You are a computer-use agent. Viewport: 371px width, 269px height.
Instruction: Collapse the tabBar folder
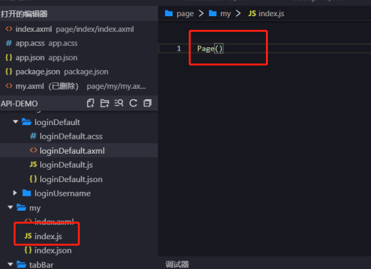click(x=10, y=264)
